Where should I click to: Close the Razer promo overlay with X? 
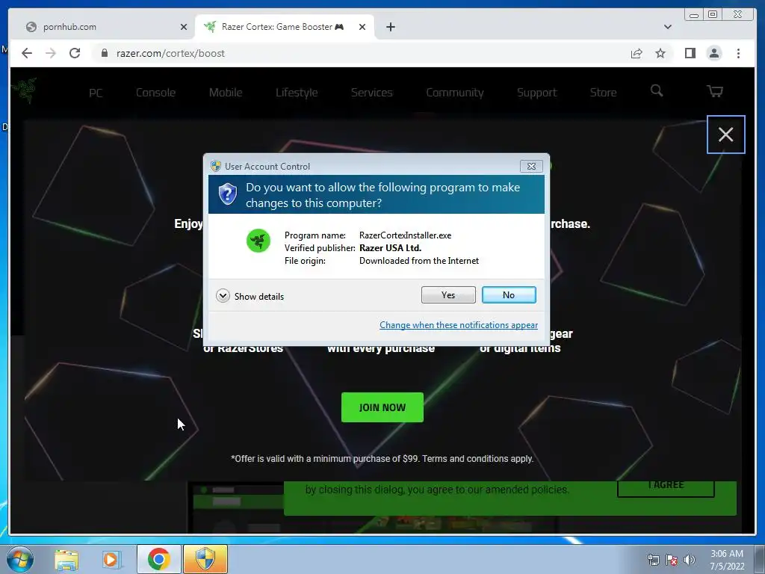pyautogui.click(x=725, y=135)
